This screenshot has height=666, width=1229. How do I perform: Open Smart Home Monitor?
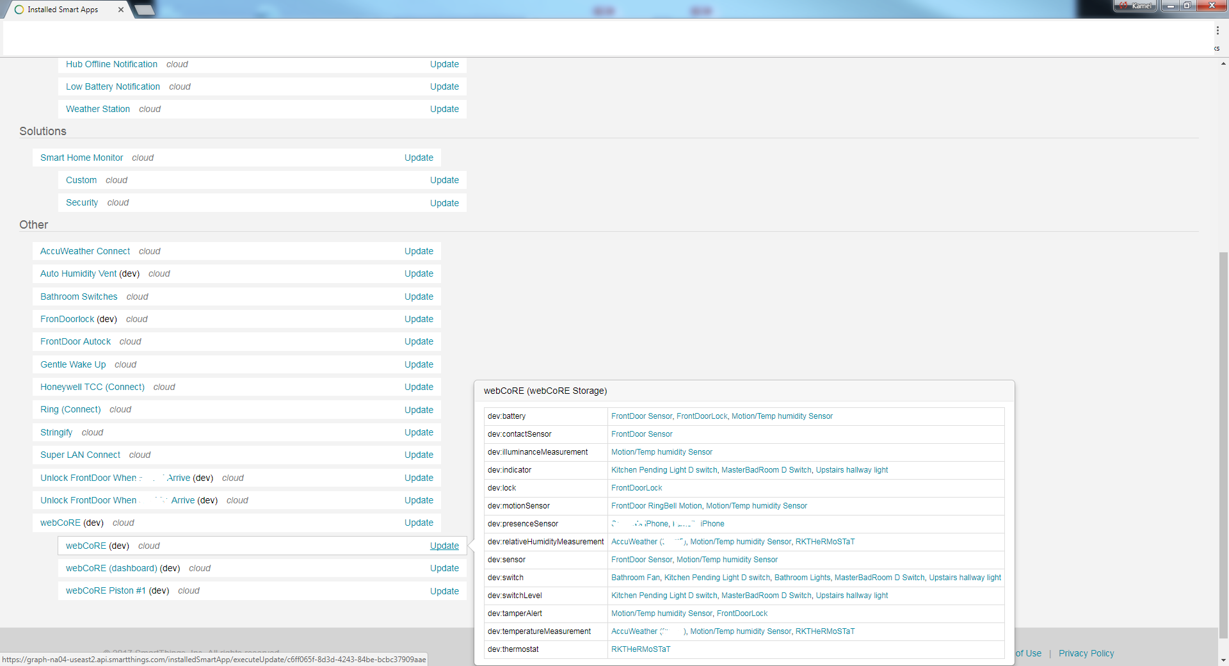pyautogui.click(x=81, y=158)
